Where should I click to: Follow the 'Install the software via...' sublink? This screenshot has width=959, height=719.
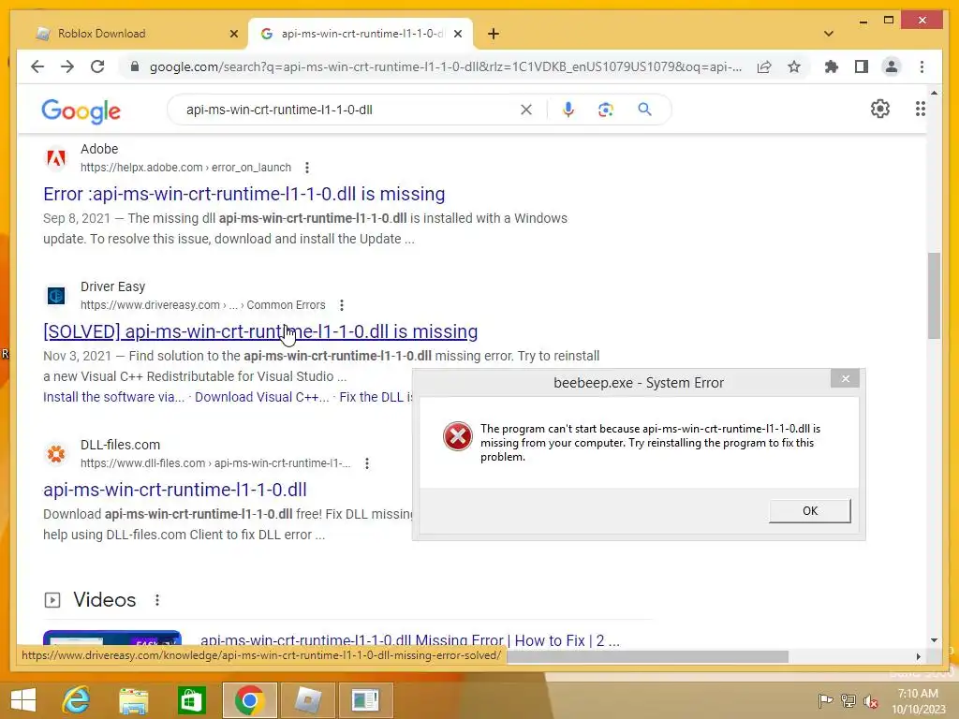click(x=113, y=397)
